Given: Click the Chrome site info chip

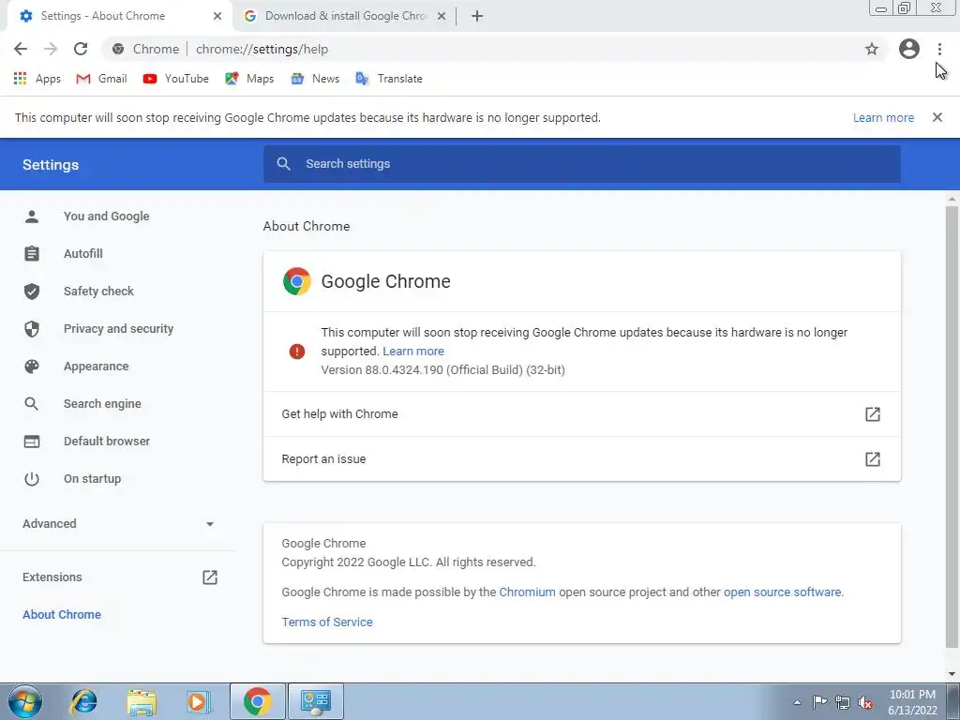Looking at the screenshot, I should [147, 49].
